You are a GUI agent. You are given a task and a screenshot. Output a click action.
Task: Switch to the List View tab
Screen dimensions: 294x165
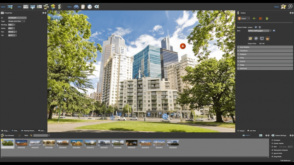coord(252,131)
